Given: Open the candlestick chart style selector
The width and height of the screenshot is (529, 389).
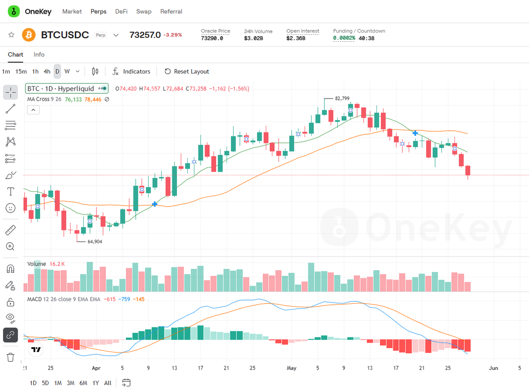Looking at the screenshot, I should [x=95, y=71].
